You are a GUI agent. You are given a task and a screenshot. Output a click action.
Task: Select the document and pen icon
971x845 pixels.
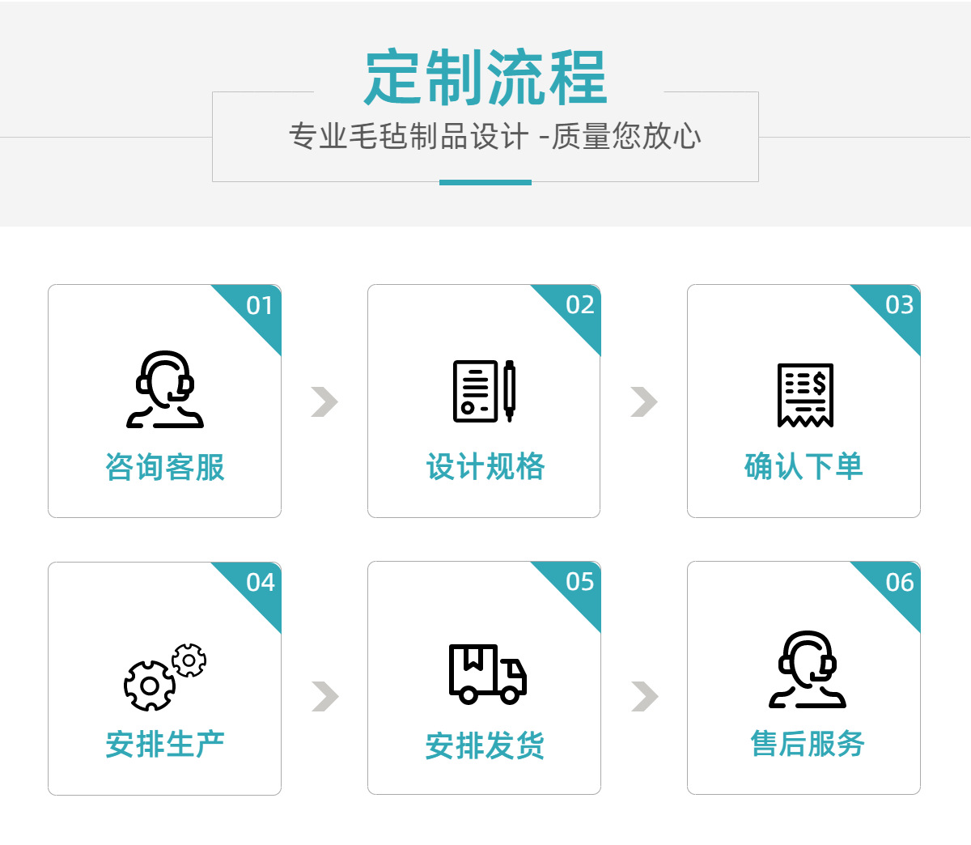484,391
